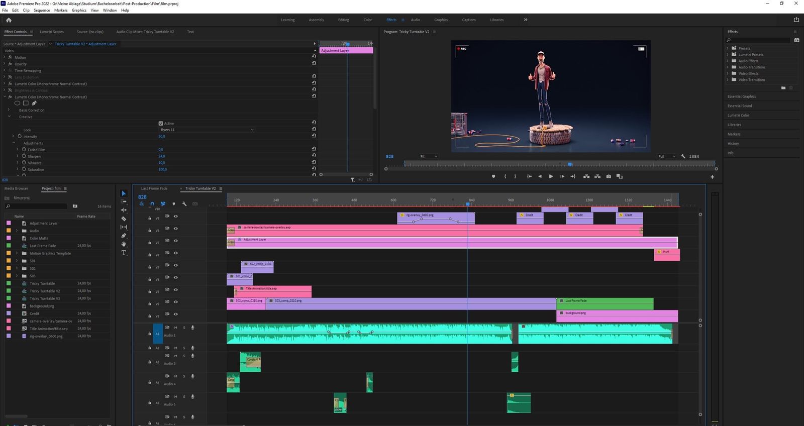804x426 pixels.
Task: Click Go to In point button
Action: click(529, 176)
